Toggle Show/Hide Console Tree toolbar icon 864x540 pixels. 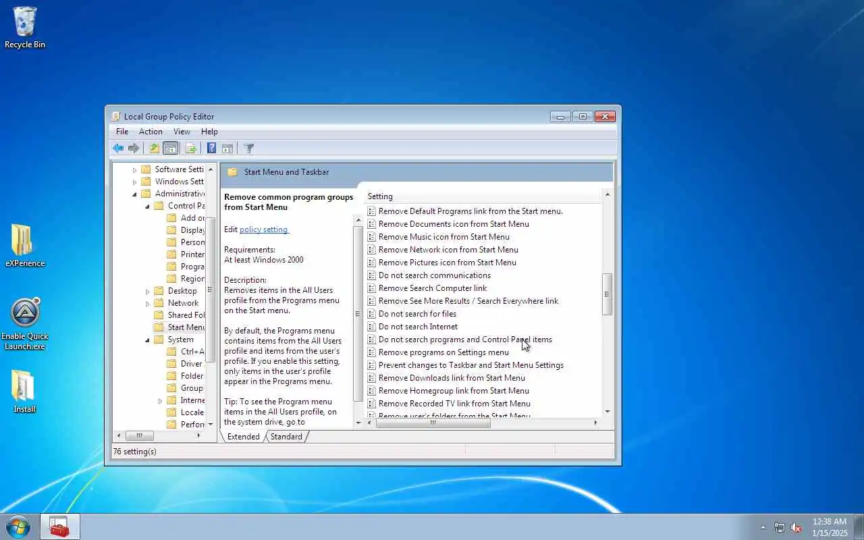coord(171,148)
